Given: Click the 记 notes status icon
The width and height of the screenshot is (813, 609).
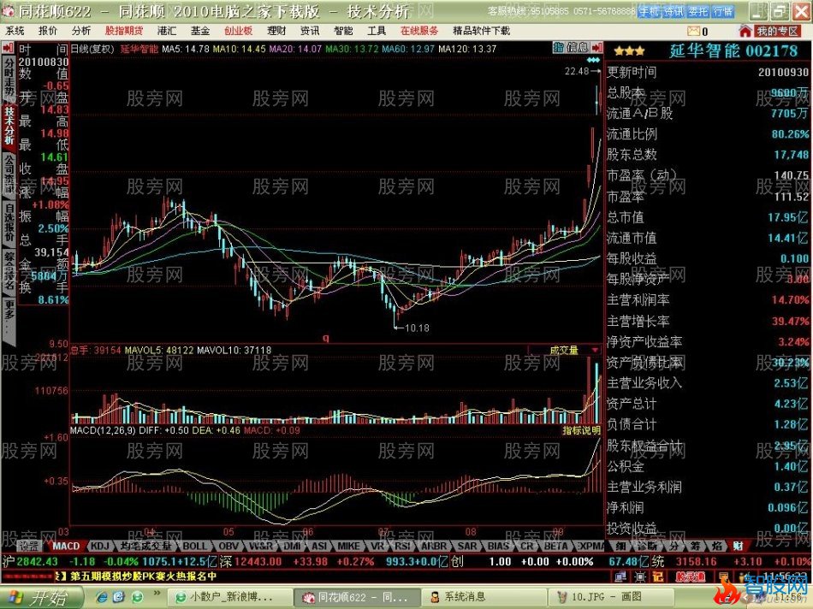Looking at the screenshot, I should pyautogui.click(x=658, y=576).
